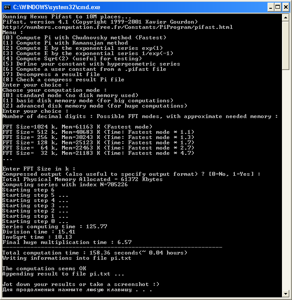Screen dimensions: 292x300
Task: Click line '[4] Compute Sqrt(2) (useful for testing)'
Action: pos(72,59)
